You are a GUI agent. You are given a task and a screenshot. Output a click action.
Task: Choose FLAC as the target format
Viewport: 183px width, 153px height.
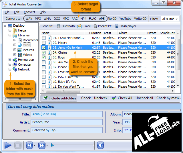[92, 19]
